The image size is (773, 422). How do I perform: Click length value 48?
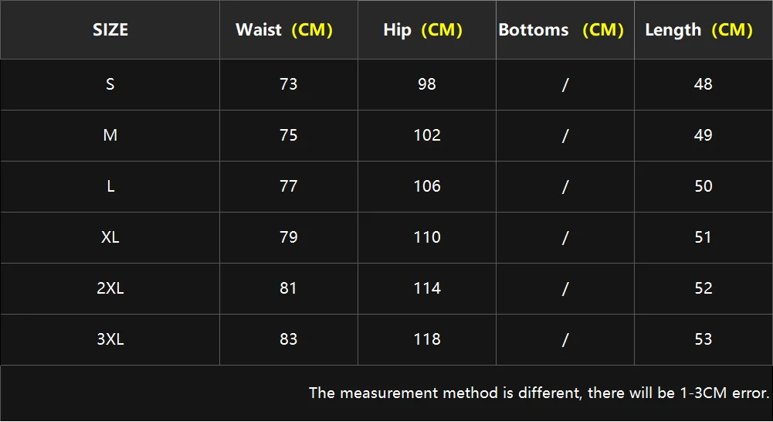click(x=703, y=84)
